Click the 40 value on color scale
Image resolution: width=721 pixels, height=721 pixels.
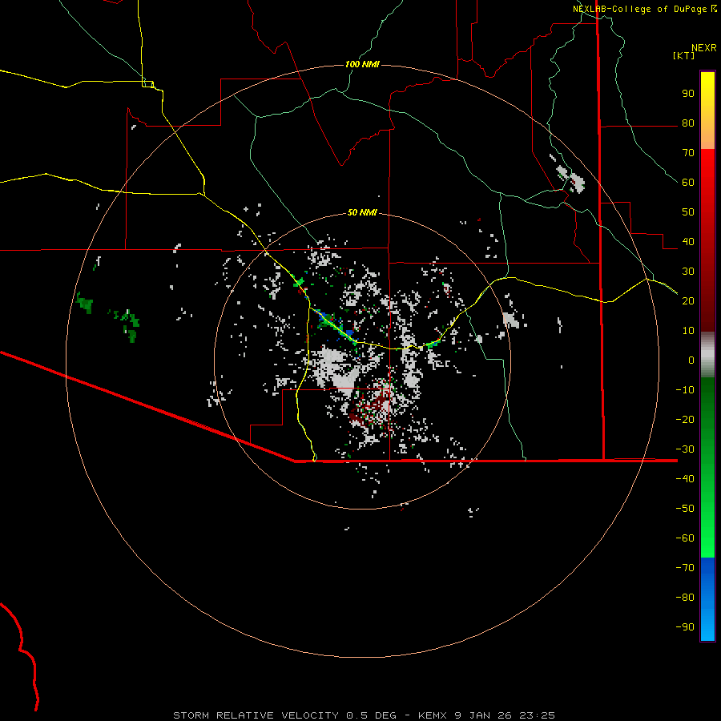pyautogui.click(x=688, y=241)
